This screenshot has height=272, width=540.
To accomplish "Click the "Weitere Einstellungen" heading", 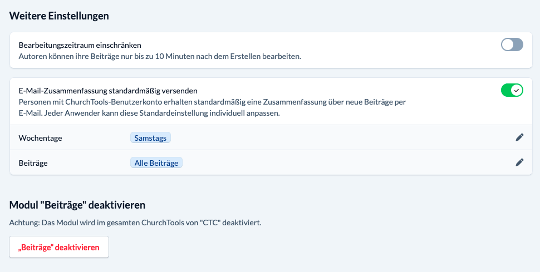I will point(59,16).
